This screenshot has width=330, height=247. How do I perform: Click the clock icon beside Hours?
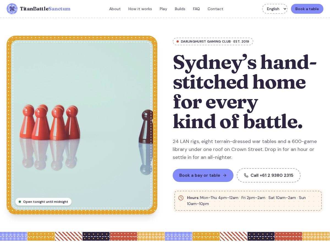(181, 198)
